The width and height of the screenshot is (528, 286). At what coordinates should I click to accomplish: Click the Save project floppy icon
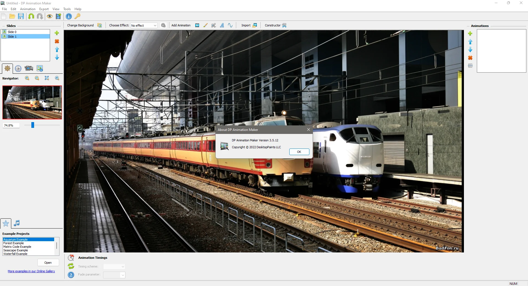(21, 16)
